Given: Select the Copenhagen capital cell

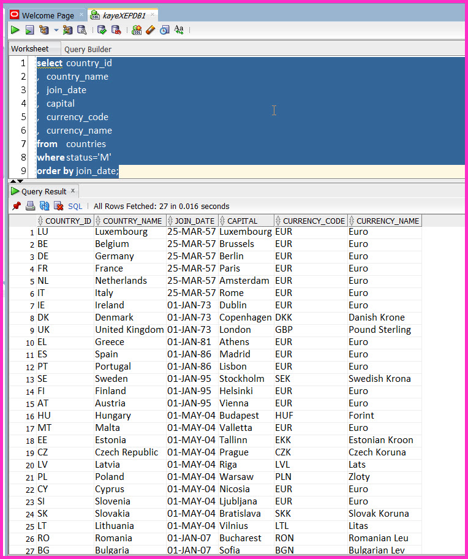Looking at the screenshot, I should tap(246, 318).
